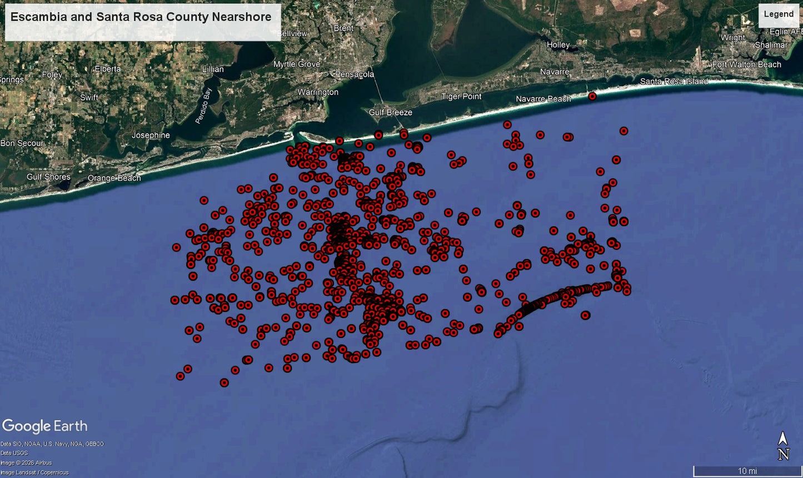Click the 'Fort Walton Beach' label
Image resolution: width=803 pixels, height=478 pixels.
click(747, 64)
